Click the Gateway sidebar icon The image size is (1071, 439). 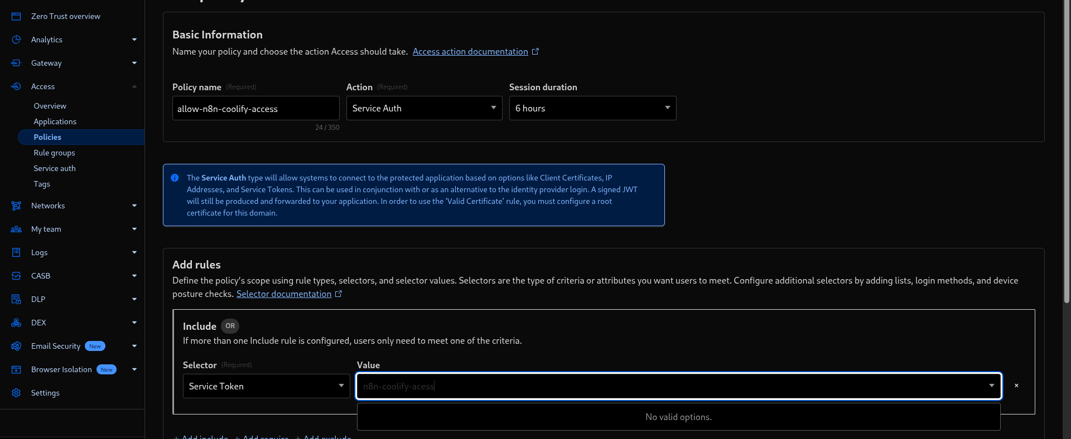pos(16,63)
